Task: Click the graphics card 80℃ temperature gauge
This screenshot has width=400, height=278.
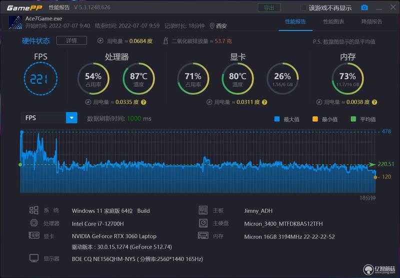Action: (238, 79)
